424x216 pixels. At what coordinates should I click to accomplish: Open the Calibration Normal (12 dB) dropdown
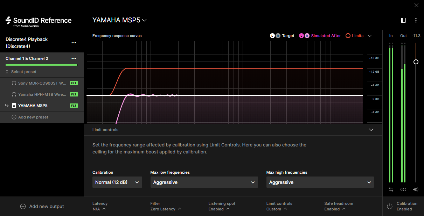click(117, 182)
